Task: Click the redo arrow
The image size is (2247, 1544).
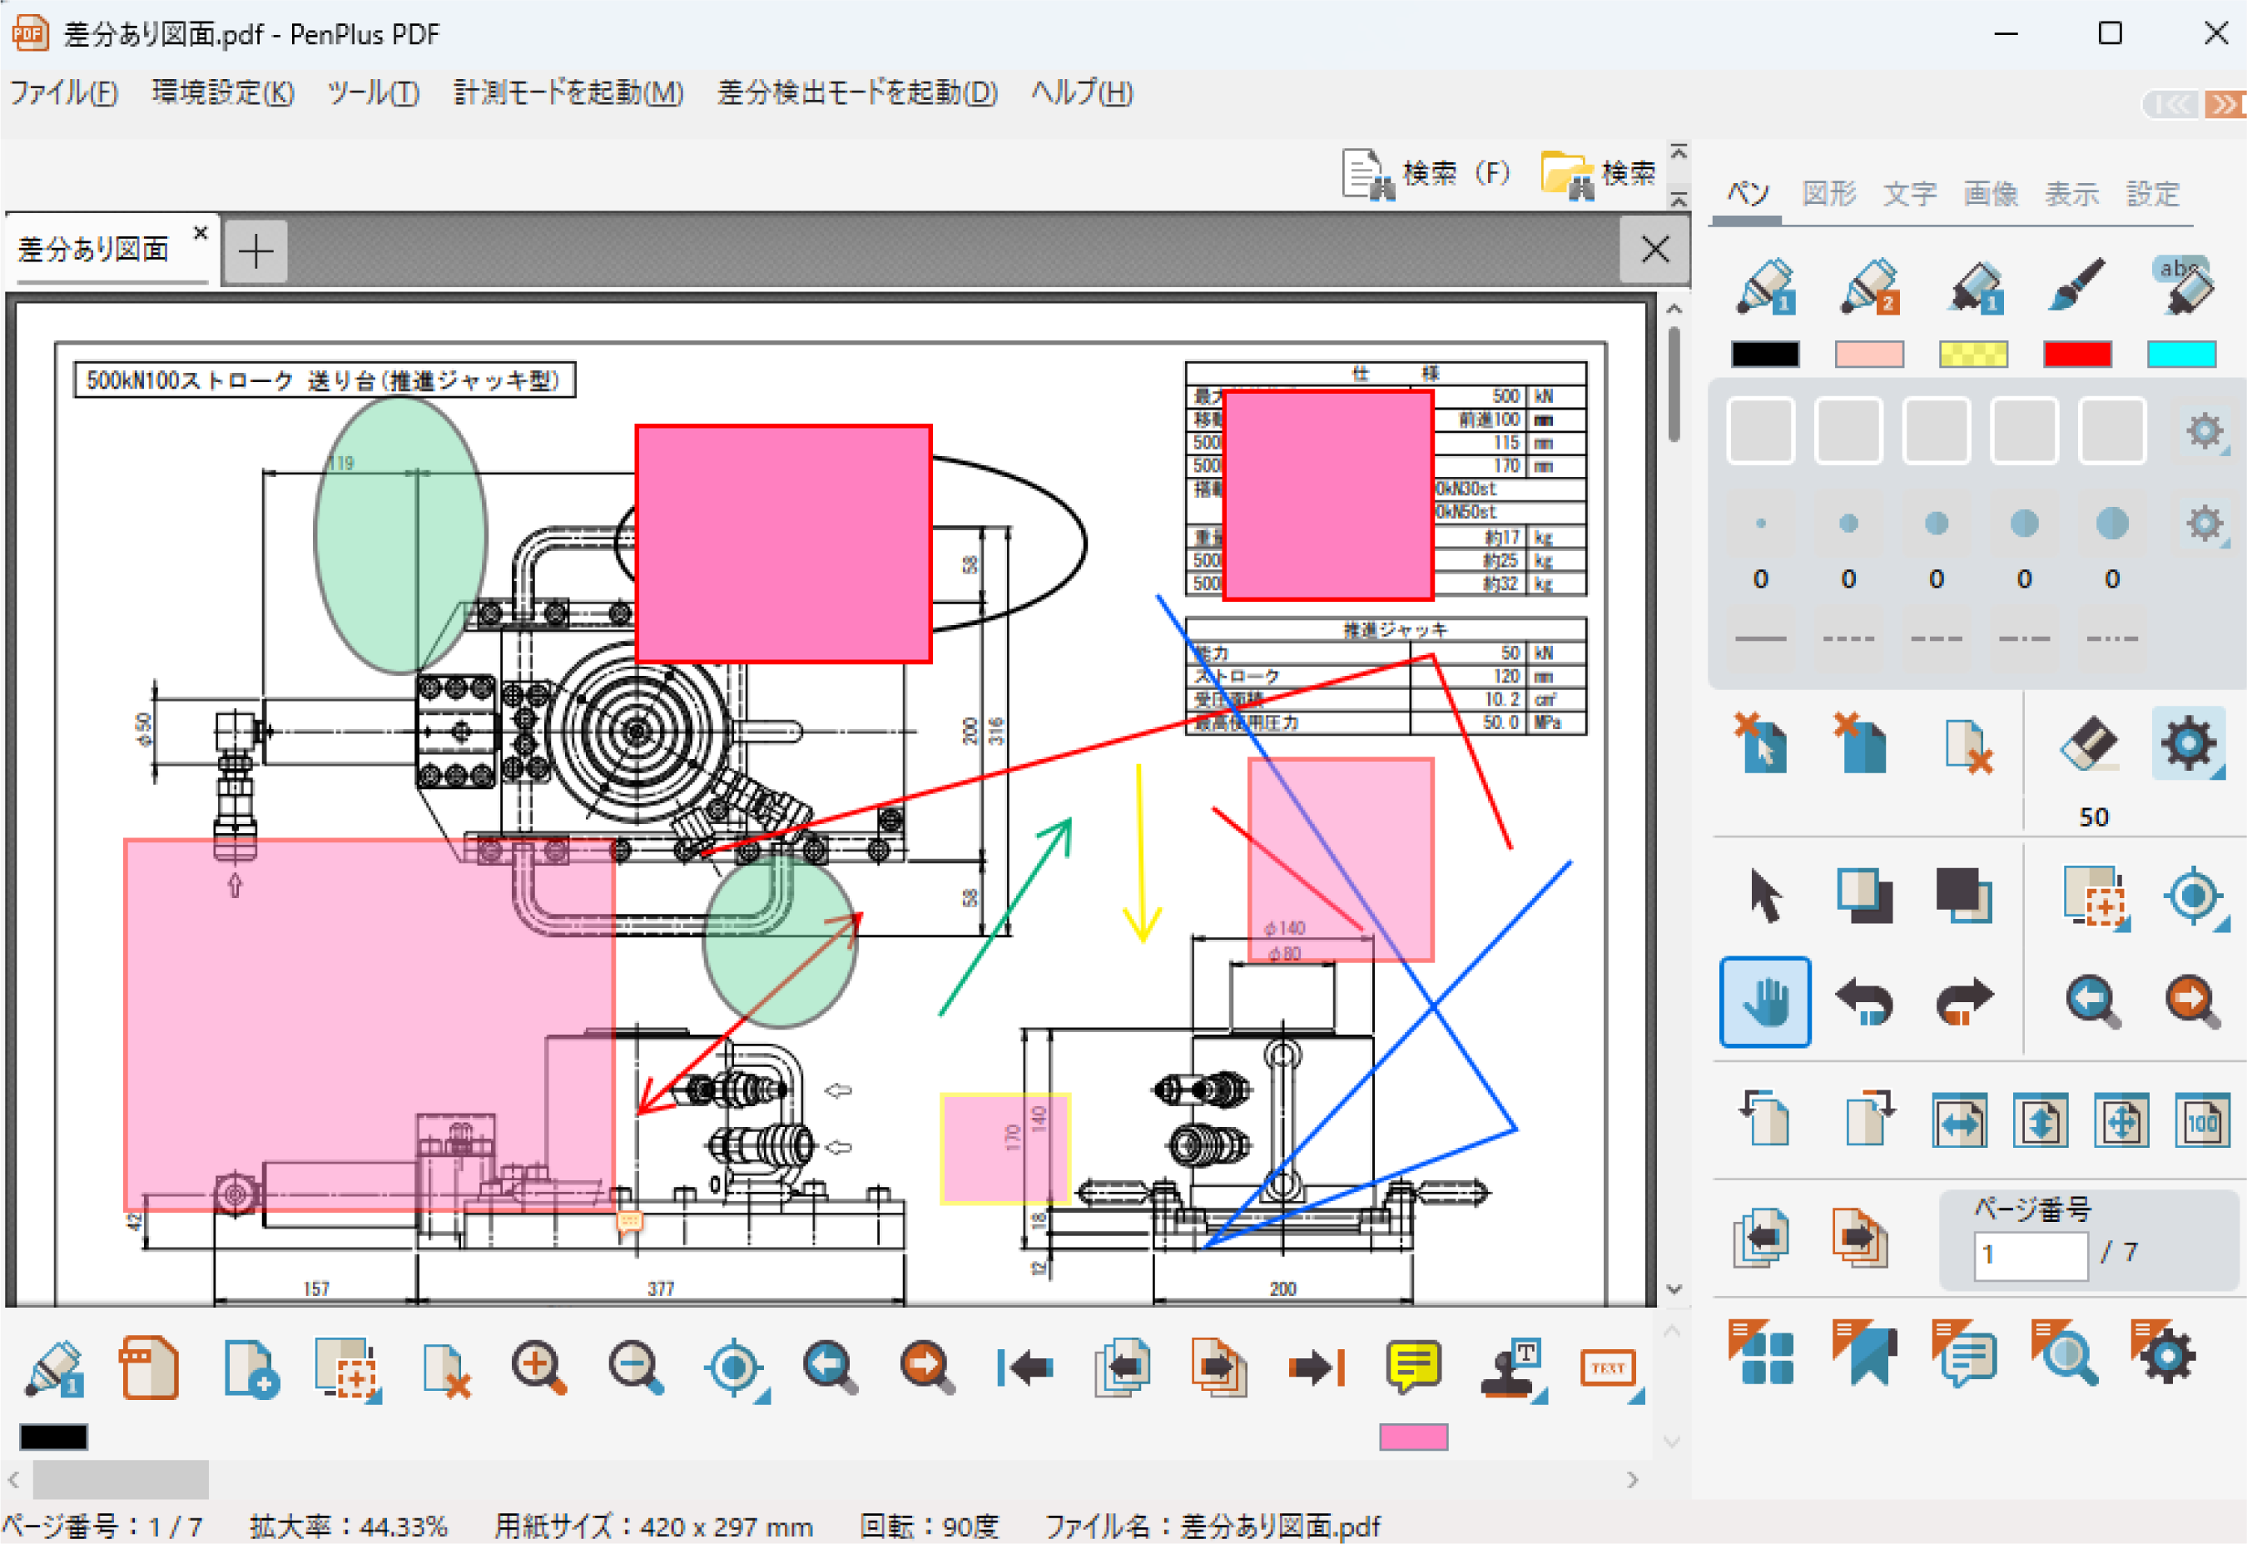Action: (x=1963, y=1000)
